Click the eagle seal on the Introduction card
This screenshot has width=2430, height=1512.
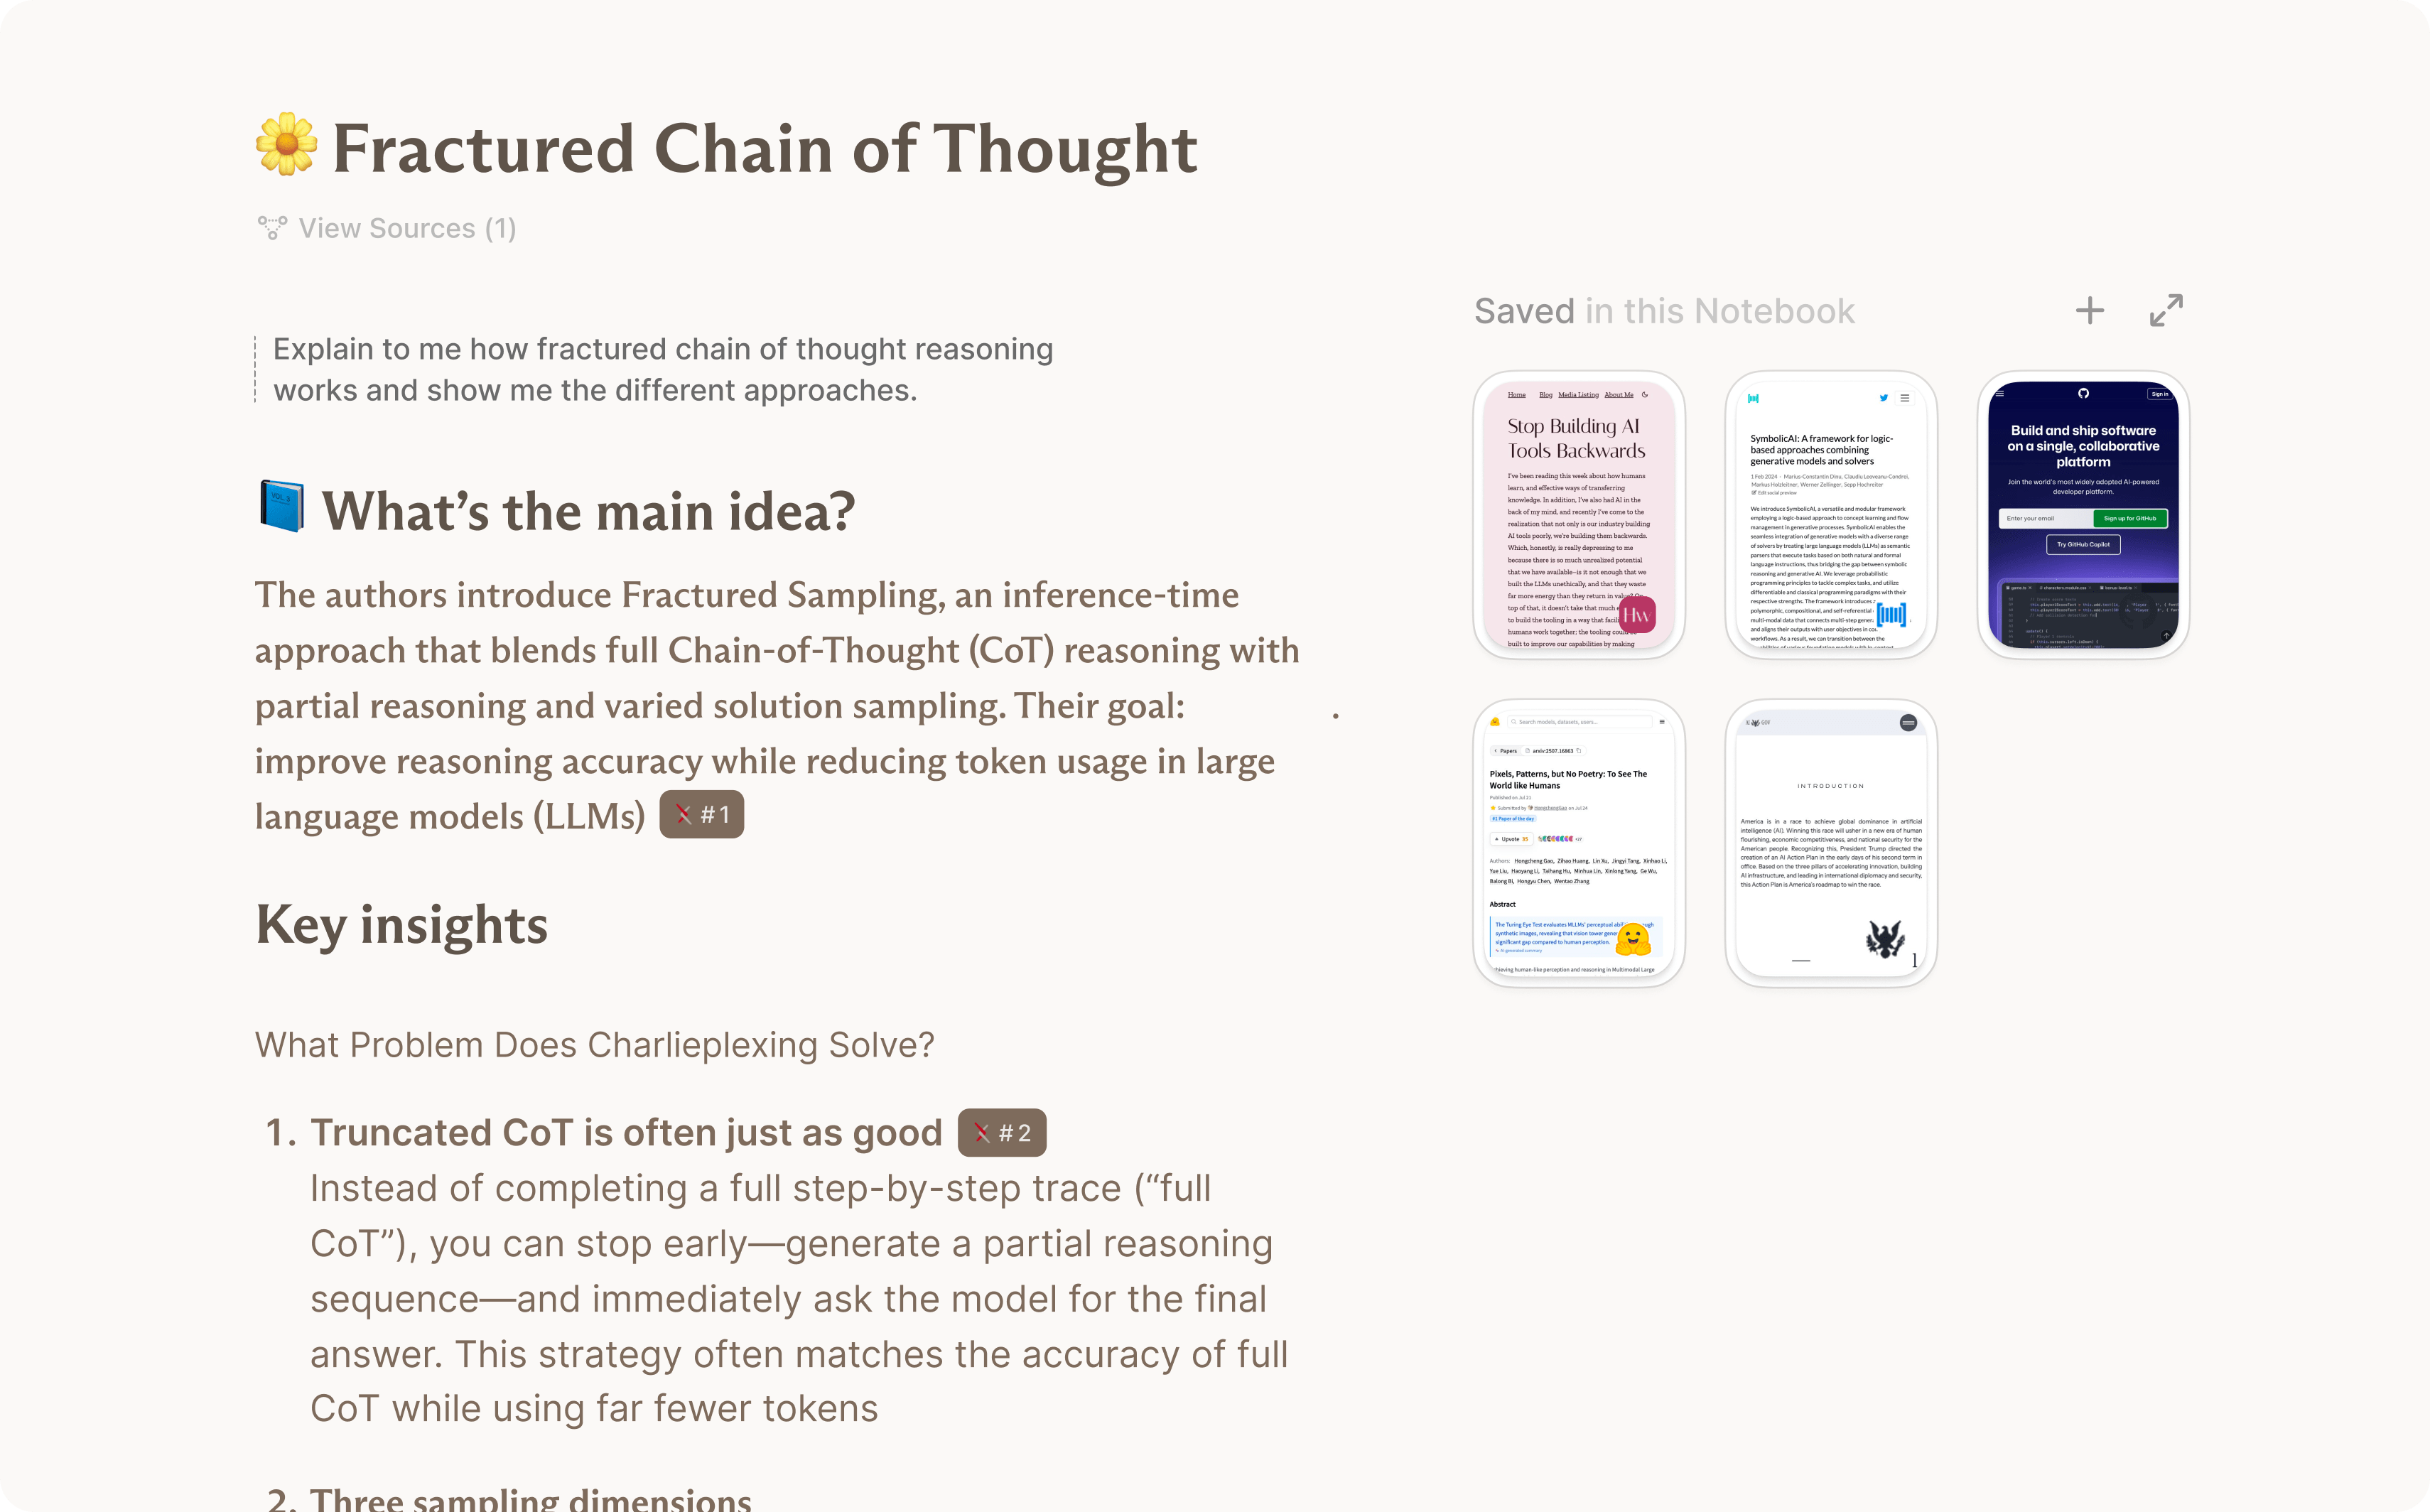pos(1884,939)
